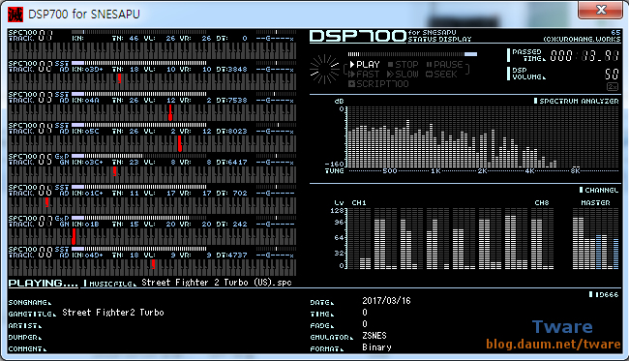This screenshot has width=629, height=361.
Task: Click the date value 2017/03/16
Action: [x=386, y=300]
